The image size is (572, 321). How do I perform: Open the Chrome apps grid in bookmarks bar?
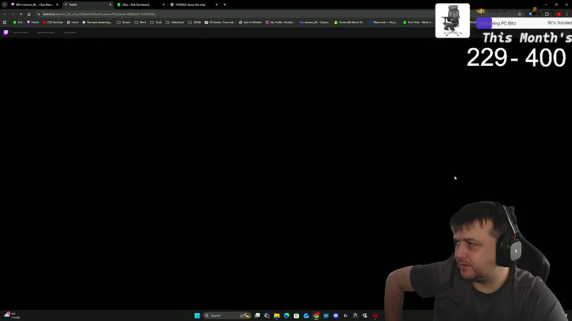[4, 22]
